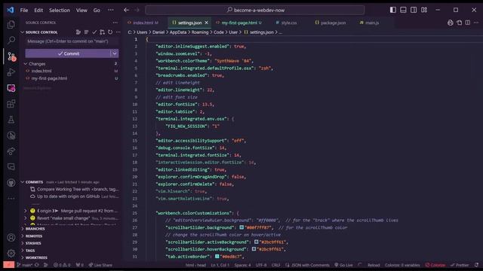Viewport: 483px width, 271px height.
Task: Click the refresh icon in Source Control header
Action: 110,32
